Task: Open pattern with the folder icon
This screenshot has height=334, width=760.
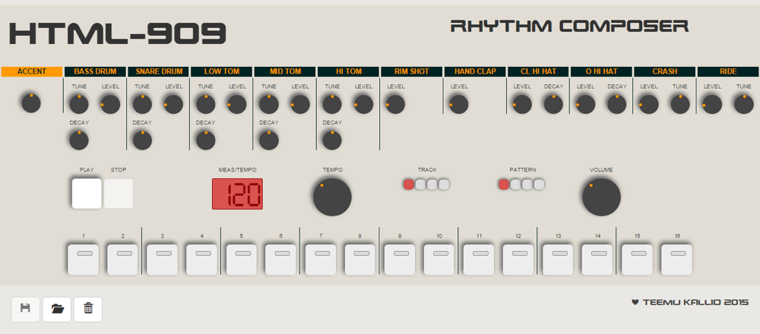Action: click(x=57, y=308)
